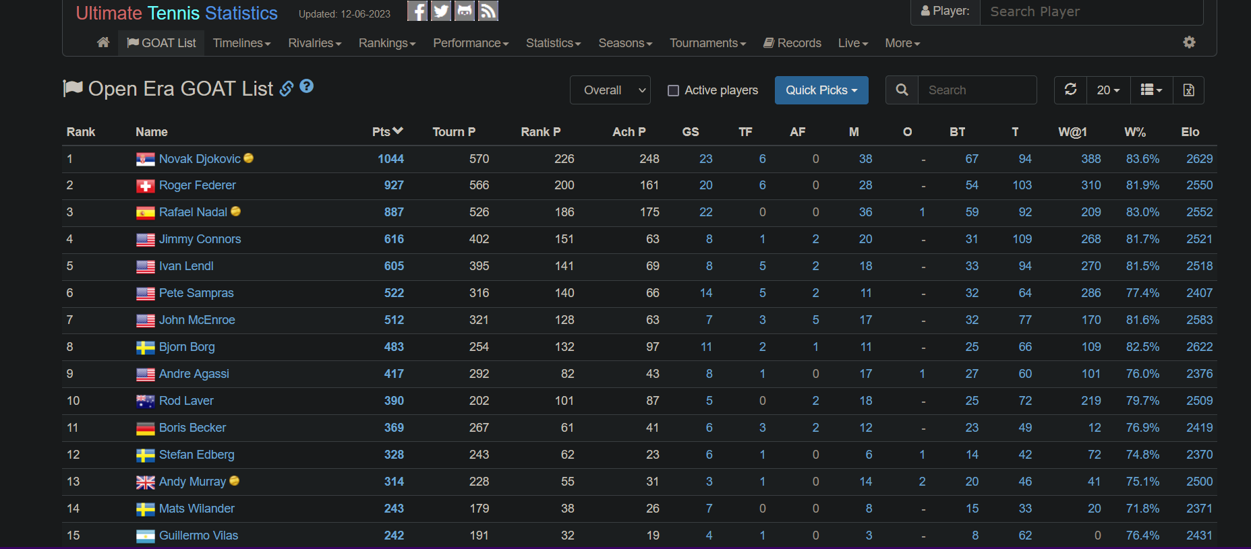The height and width of the screenshot is (549, 1251).
Task: Open settings gear icon in navbar
Action: tap(1189, 42)
